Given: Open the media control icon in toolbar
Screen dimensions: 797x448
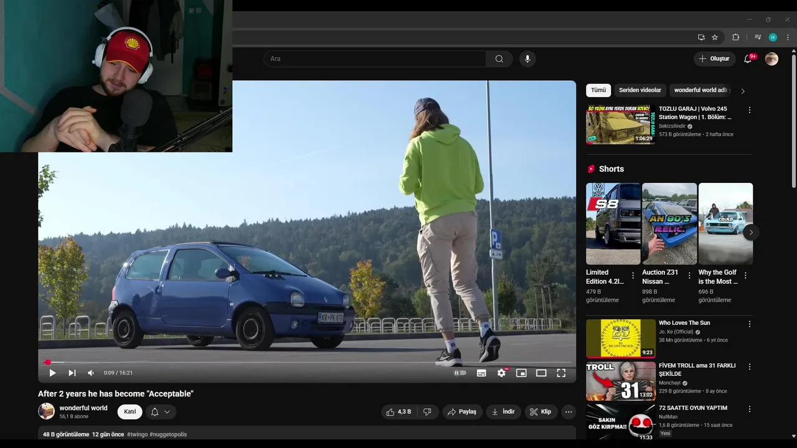Looking at the screenshot, I should 758,37.
